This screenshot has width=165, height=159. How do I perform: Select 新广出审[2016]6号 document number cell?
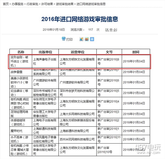pos(109,82)
